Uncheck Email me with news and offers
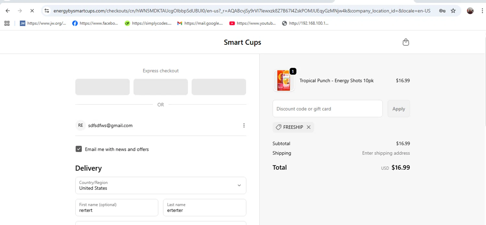 79,149
